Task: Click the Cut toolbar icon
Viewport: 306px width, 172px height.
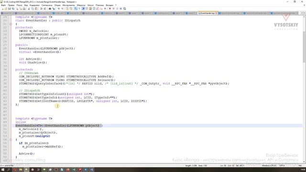Action: click(29, 9)
